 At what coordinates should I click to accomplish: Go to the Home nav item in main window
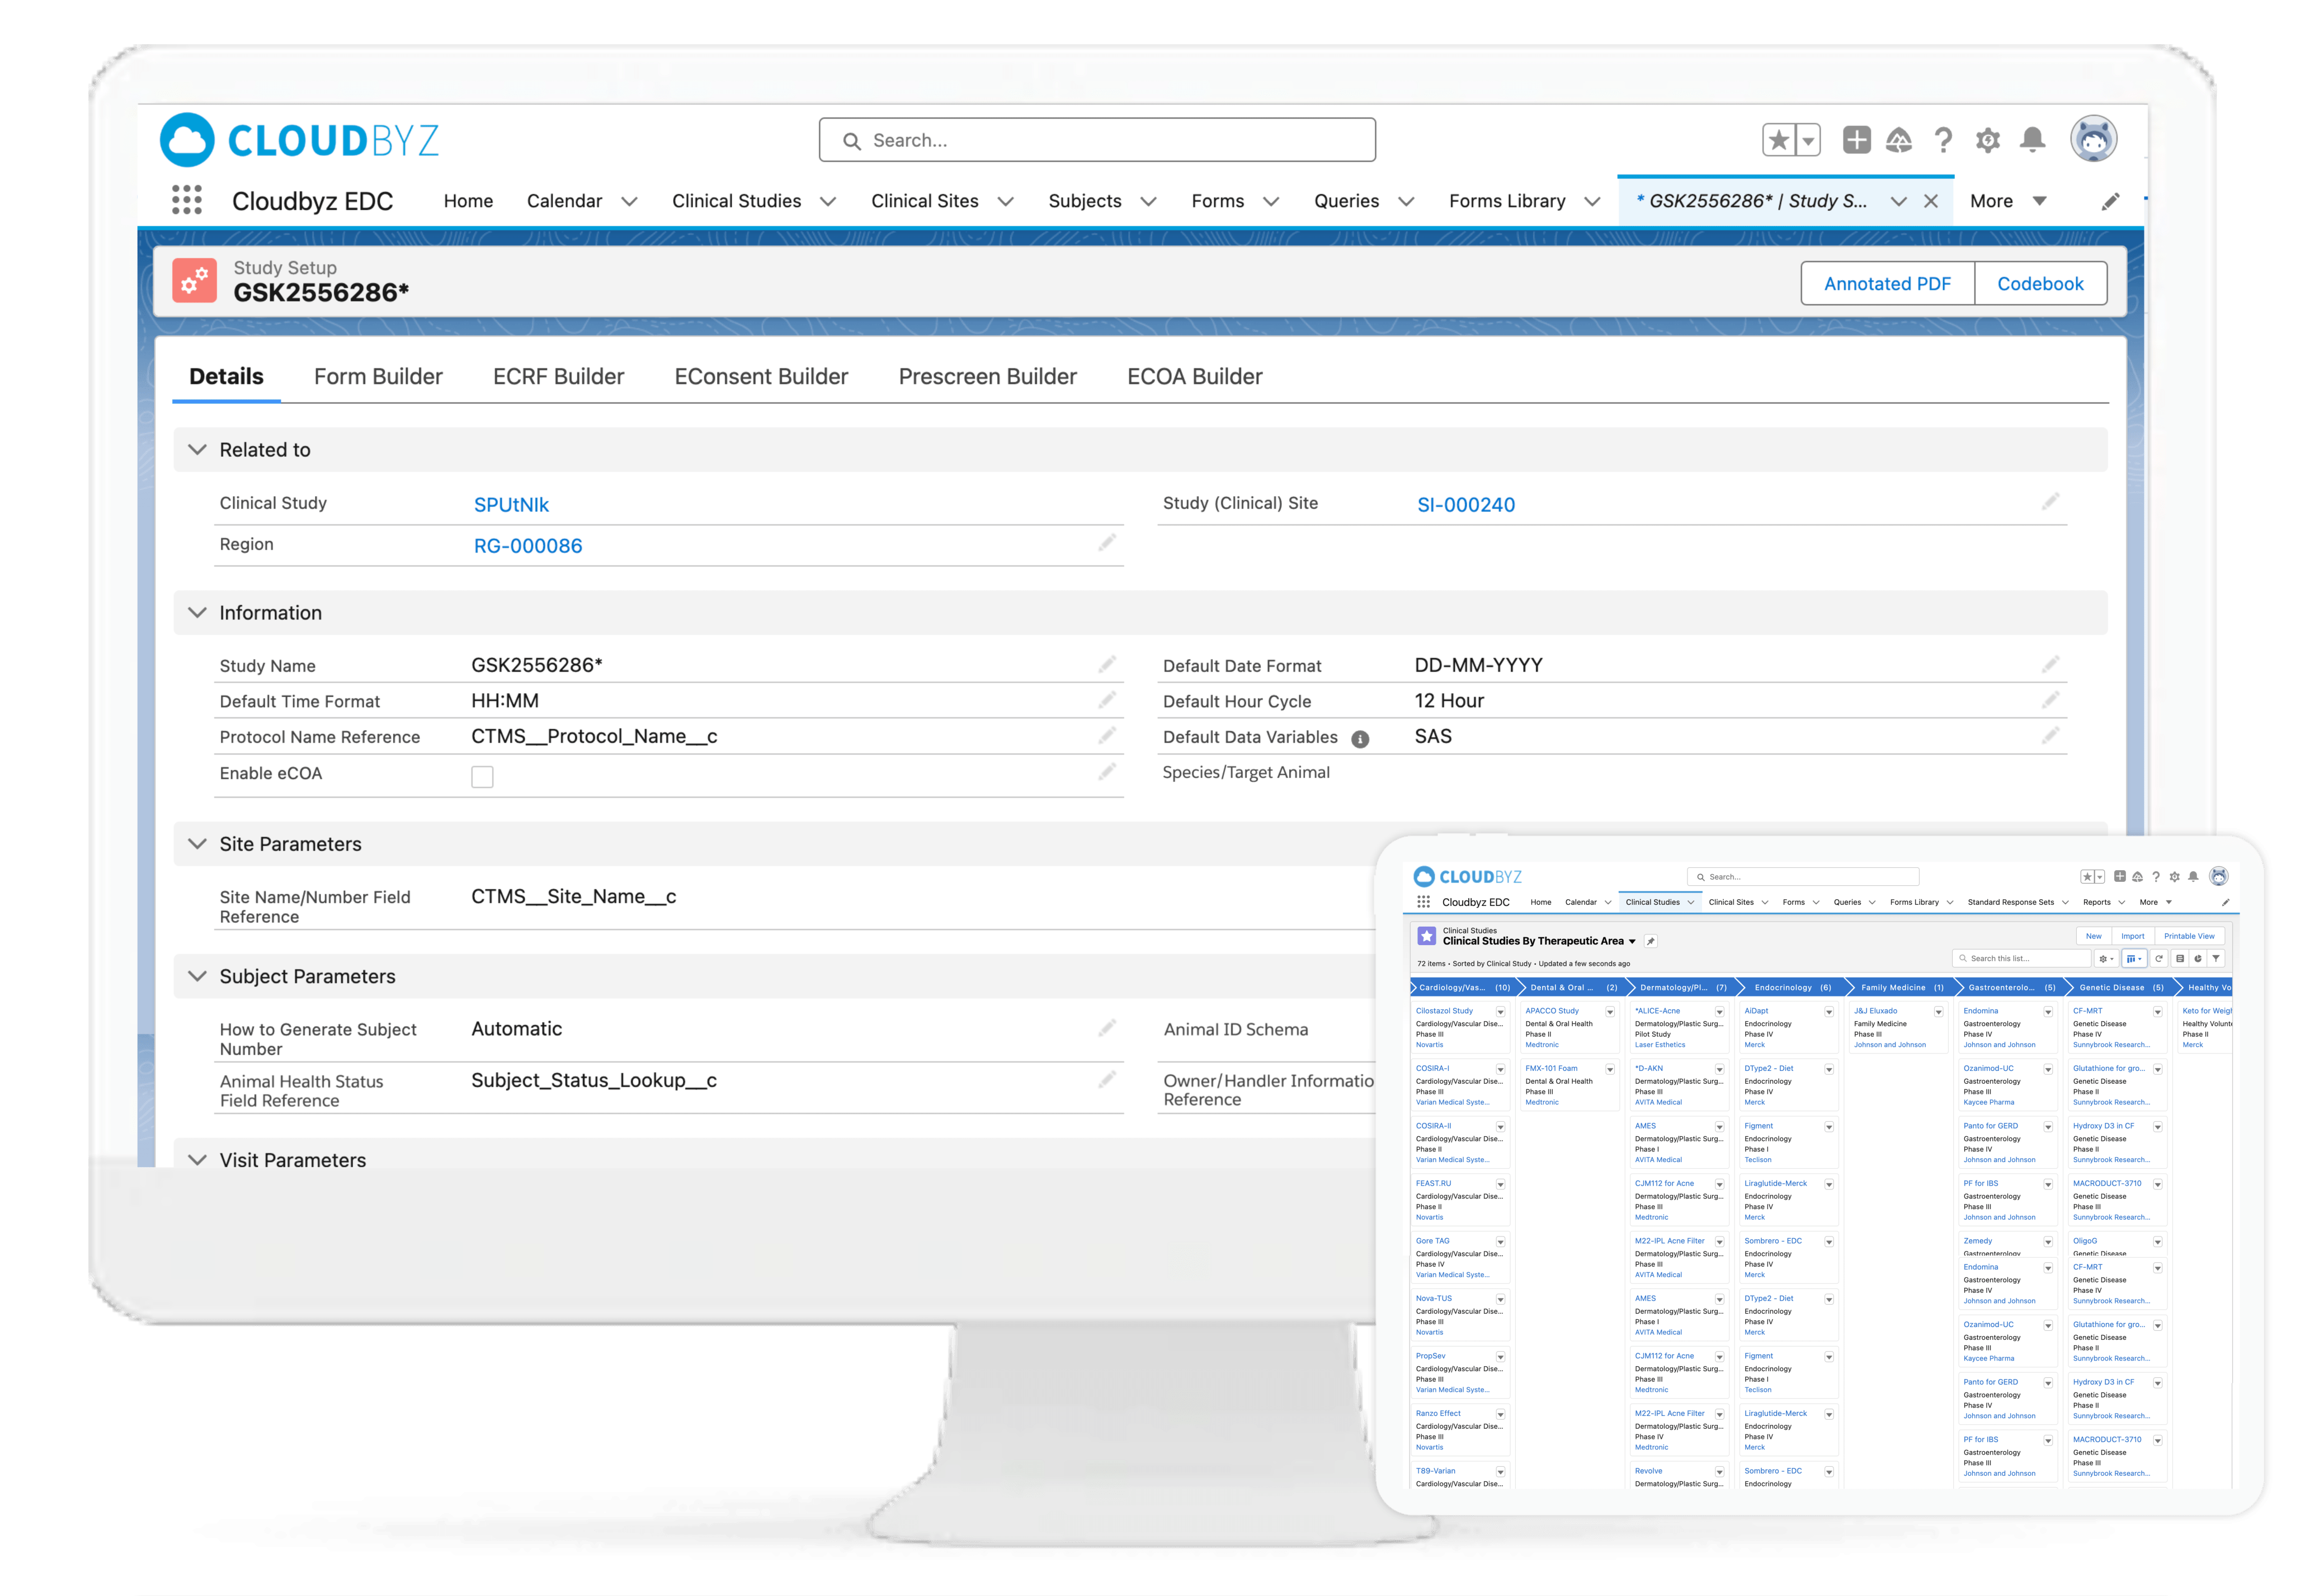(x=468, y=201)
